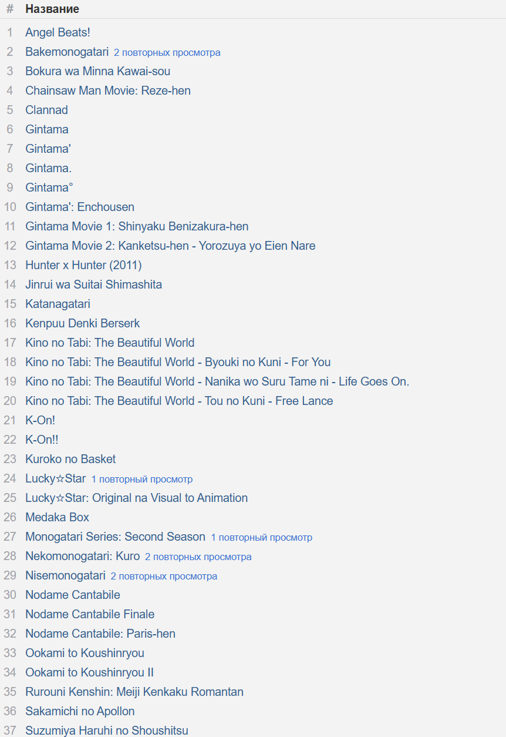Click Lucky☆Star's 1 rewatch link
Viewport: 506px width, 737px height.
[142, 479]
